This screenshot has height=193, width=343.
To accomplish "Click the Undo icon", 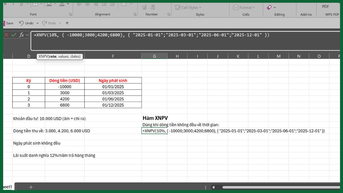I will click(x=21, y=23).
